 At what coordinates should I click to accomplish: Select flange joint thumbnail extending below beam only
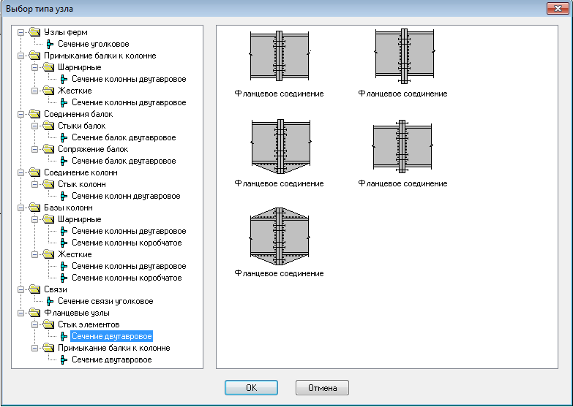point(403,56)
